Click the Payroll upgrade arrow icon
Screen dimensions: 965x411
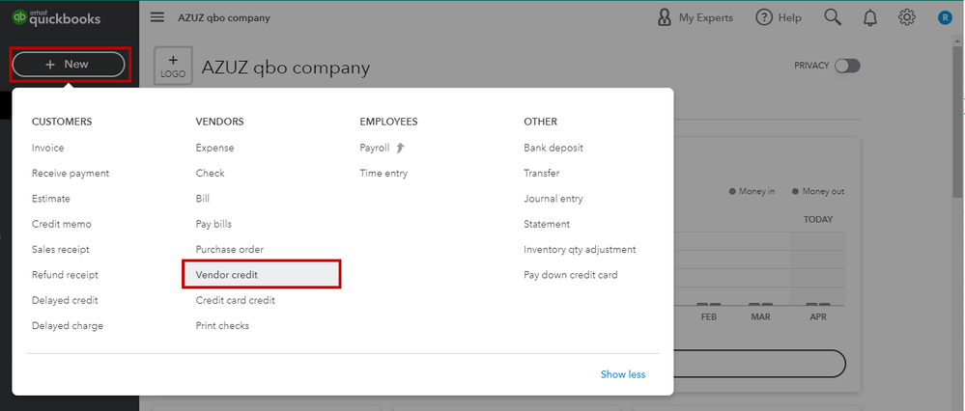[x=400, y=148]
